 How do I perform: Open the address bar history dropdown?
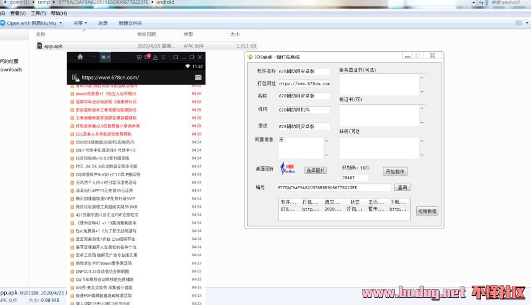pos(474,2)
